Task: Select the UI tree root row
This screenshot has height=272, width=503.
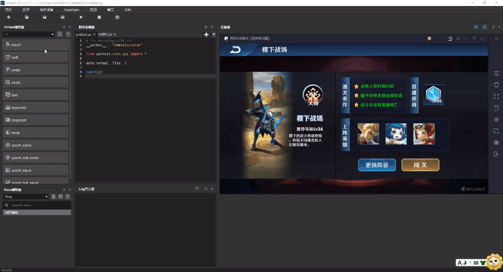Action: coord(37,212)
